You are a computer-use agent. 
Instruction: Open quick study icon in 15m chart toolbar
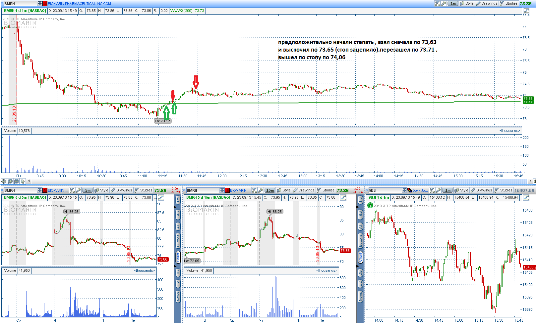[255, 190]
